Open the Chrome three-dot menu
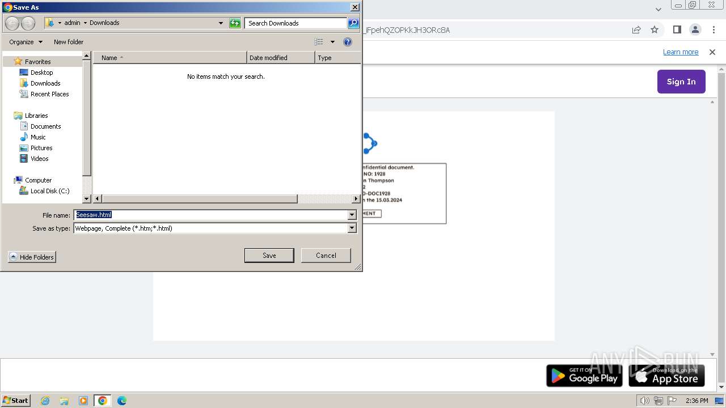The width and height of the screenshot is (726, 408). point(714,29)
